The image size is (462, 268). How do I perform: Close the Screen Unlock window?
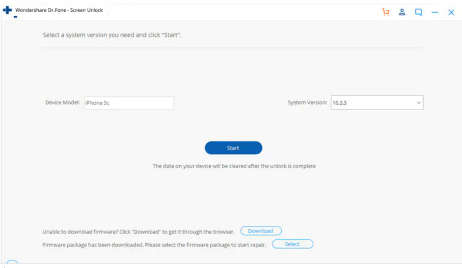451,13
